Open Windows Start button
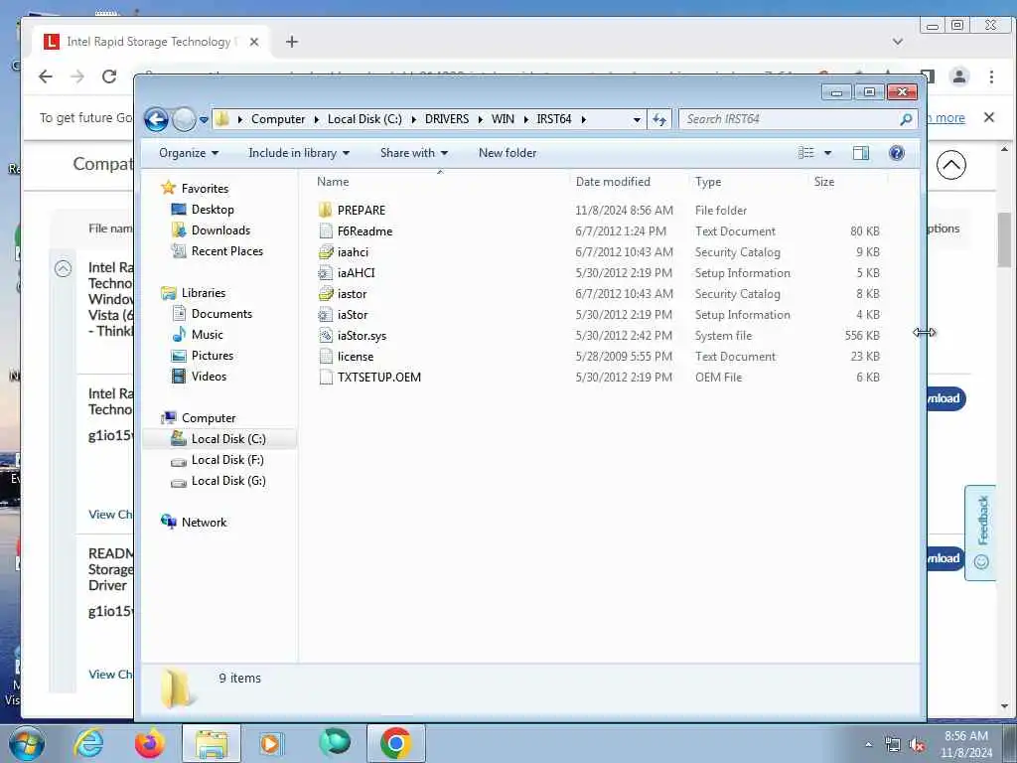 click(x=27, y=743)
